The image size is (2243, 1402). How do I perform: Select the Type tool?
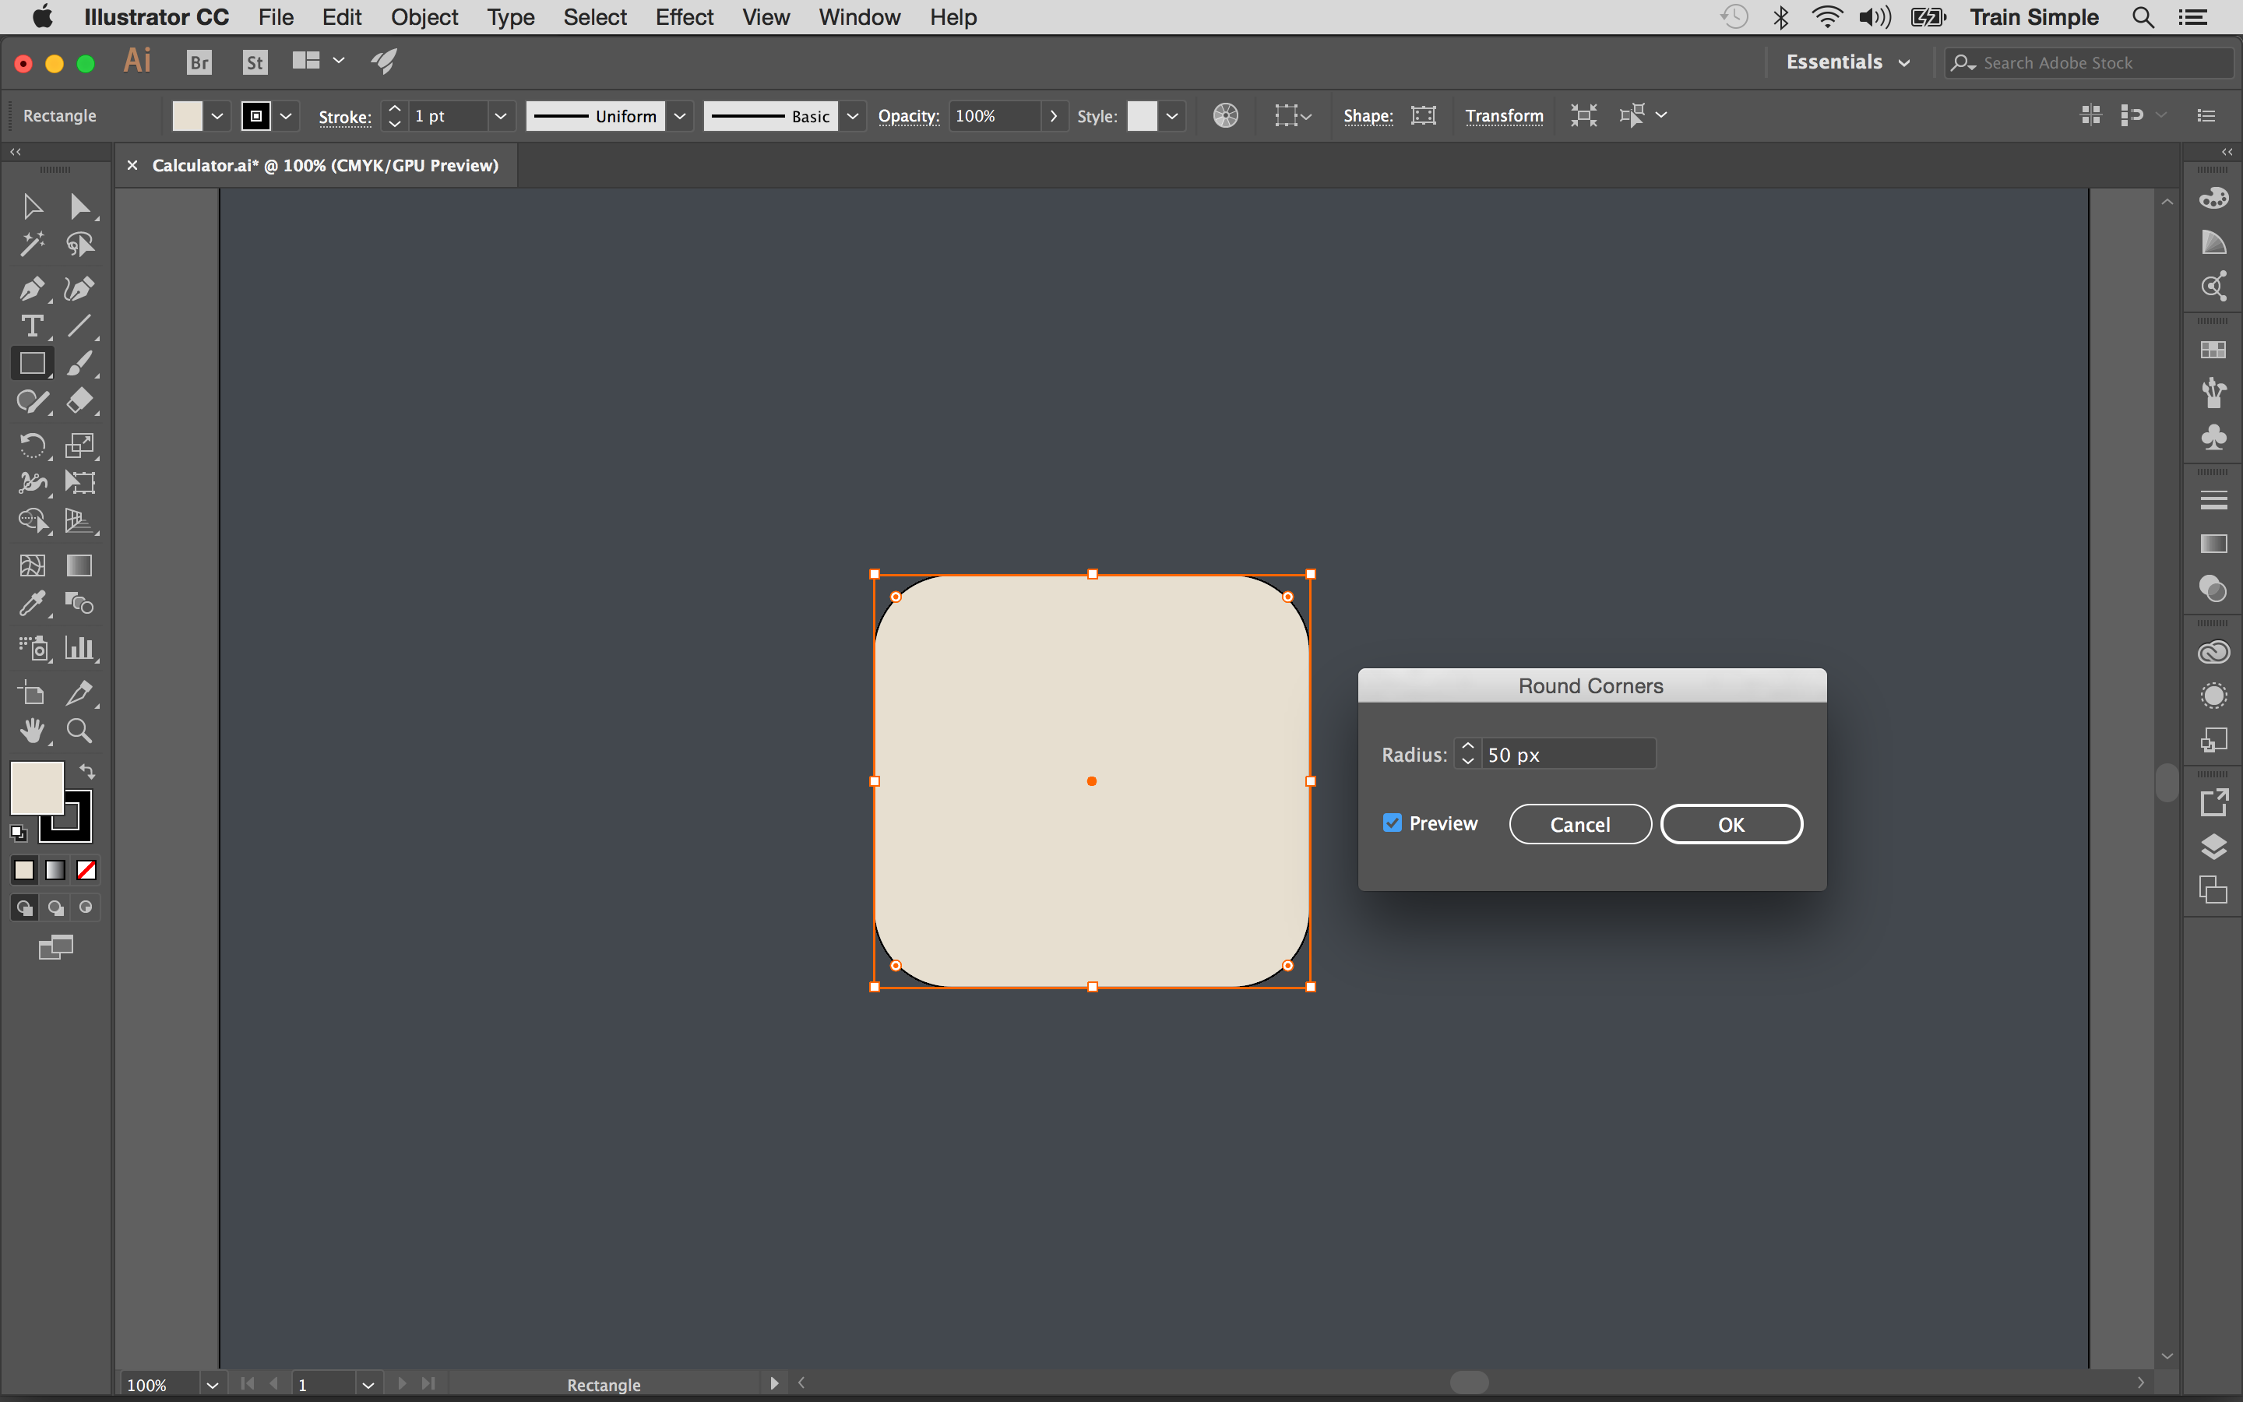[33, 326]
